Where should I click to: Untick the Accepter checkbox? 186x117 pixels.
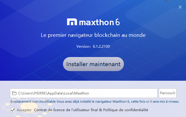click(x=13, y=110)
